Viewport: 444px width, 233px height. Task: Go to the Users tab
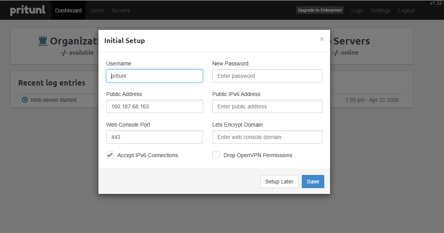[96, 10]
